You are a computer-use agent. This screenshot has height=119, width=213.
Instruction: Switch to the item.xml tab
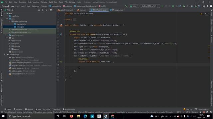[83, 10]
